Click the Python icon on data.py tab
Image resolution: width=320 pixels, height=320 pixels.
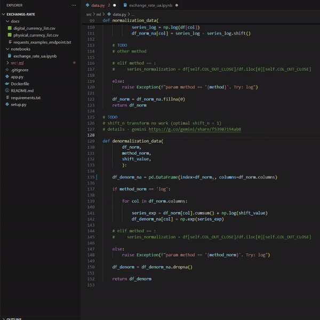pos(87,5)
